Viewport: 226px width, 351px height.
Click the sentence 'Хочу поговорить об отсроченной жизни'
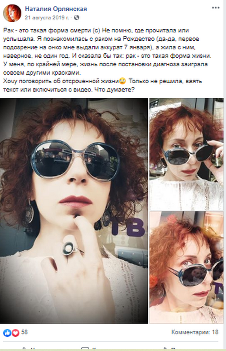coord(61,81)
